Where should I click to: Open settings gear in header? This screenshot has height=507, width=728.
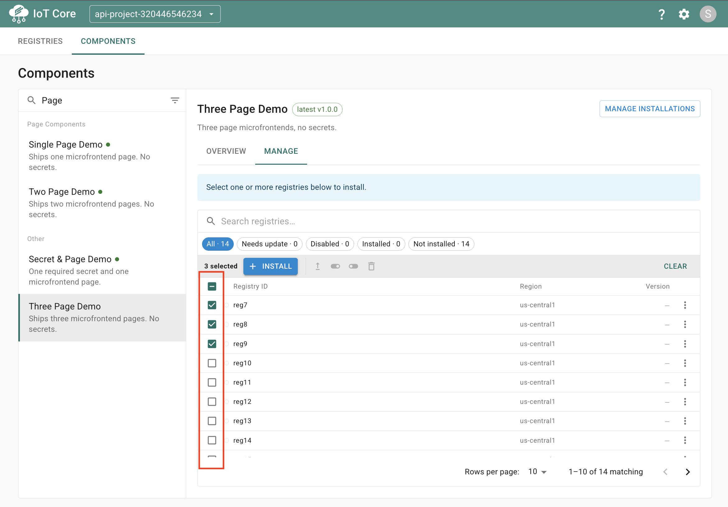(x=684, y=14)
